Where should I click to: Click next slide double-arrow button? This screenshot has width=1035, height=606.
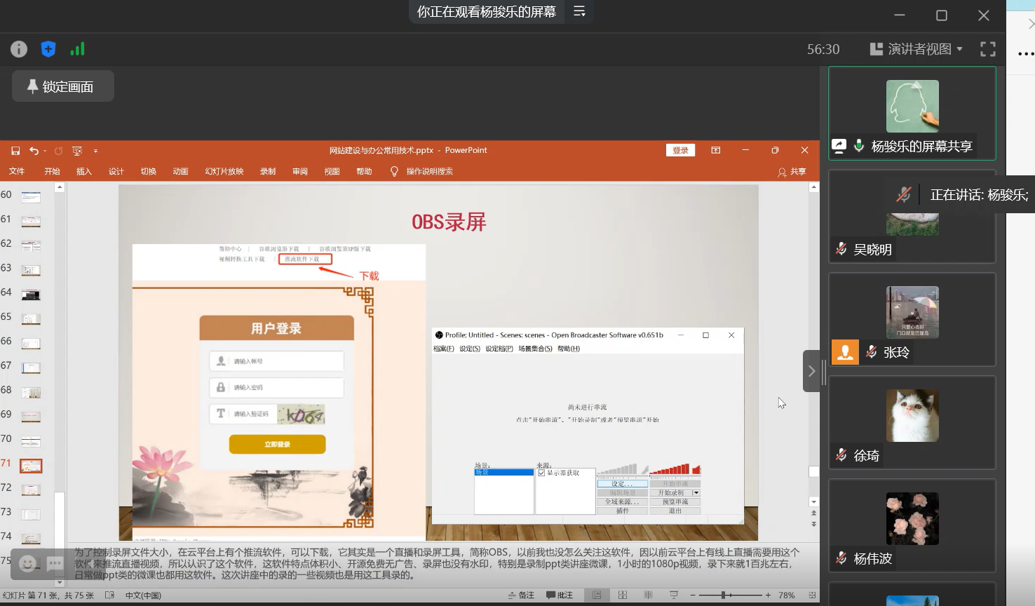[813, 523]
